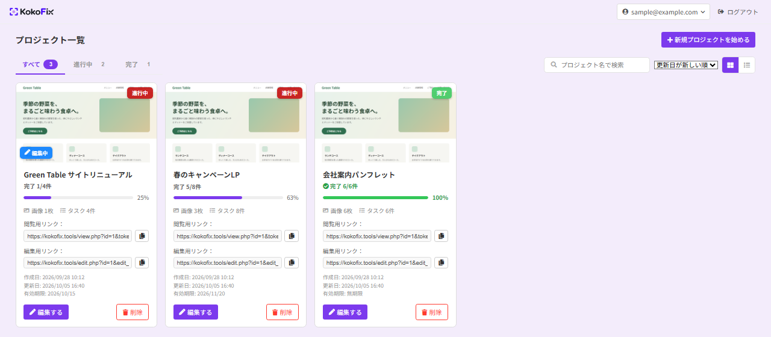Copy 会社案内パンフレット 閲覧用リンク
The width and height of the screenshot is (771, 337).
tap(441, 236)
